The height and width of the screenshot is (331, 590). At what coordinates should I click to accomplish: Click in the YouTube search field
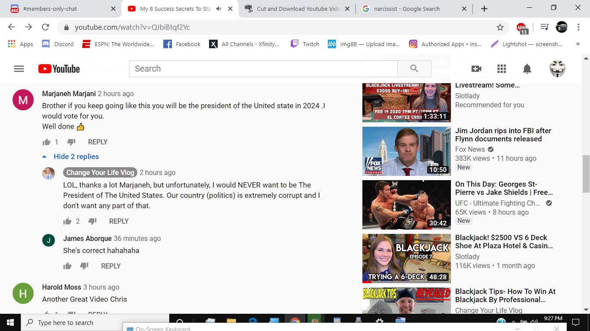(x=263, y=69)
